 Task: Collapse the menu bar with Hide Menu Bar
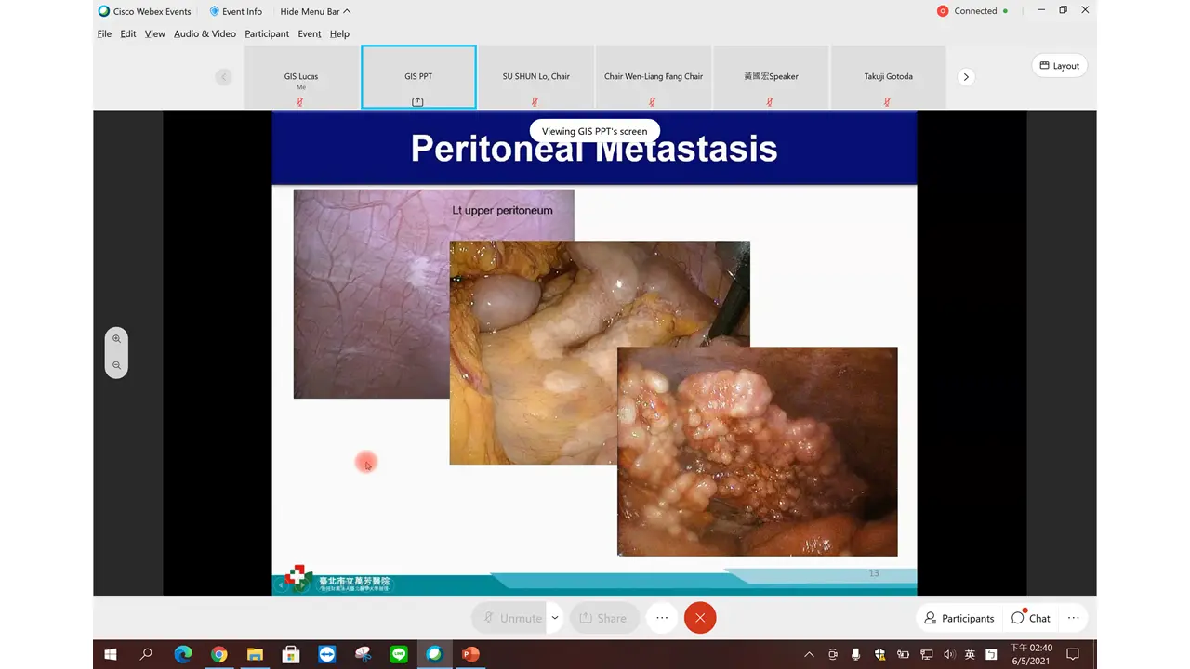click(315, 11)
